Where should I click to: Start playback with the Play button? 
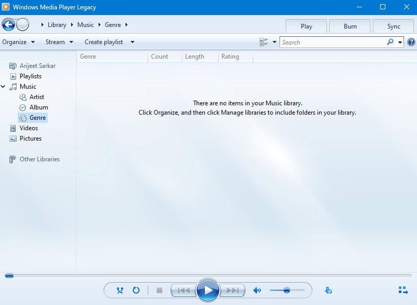click(208, 290)
